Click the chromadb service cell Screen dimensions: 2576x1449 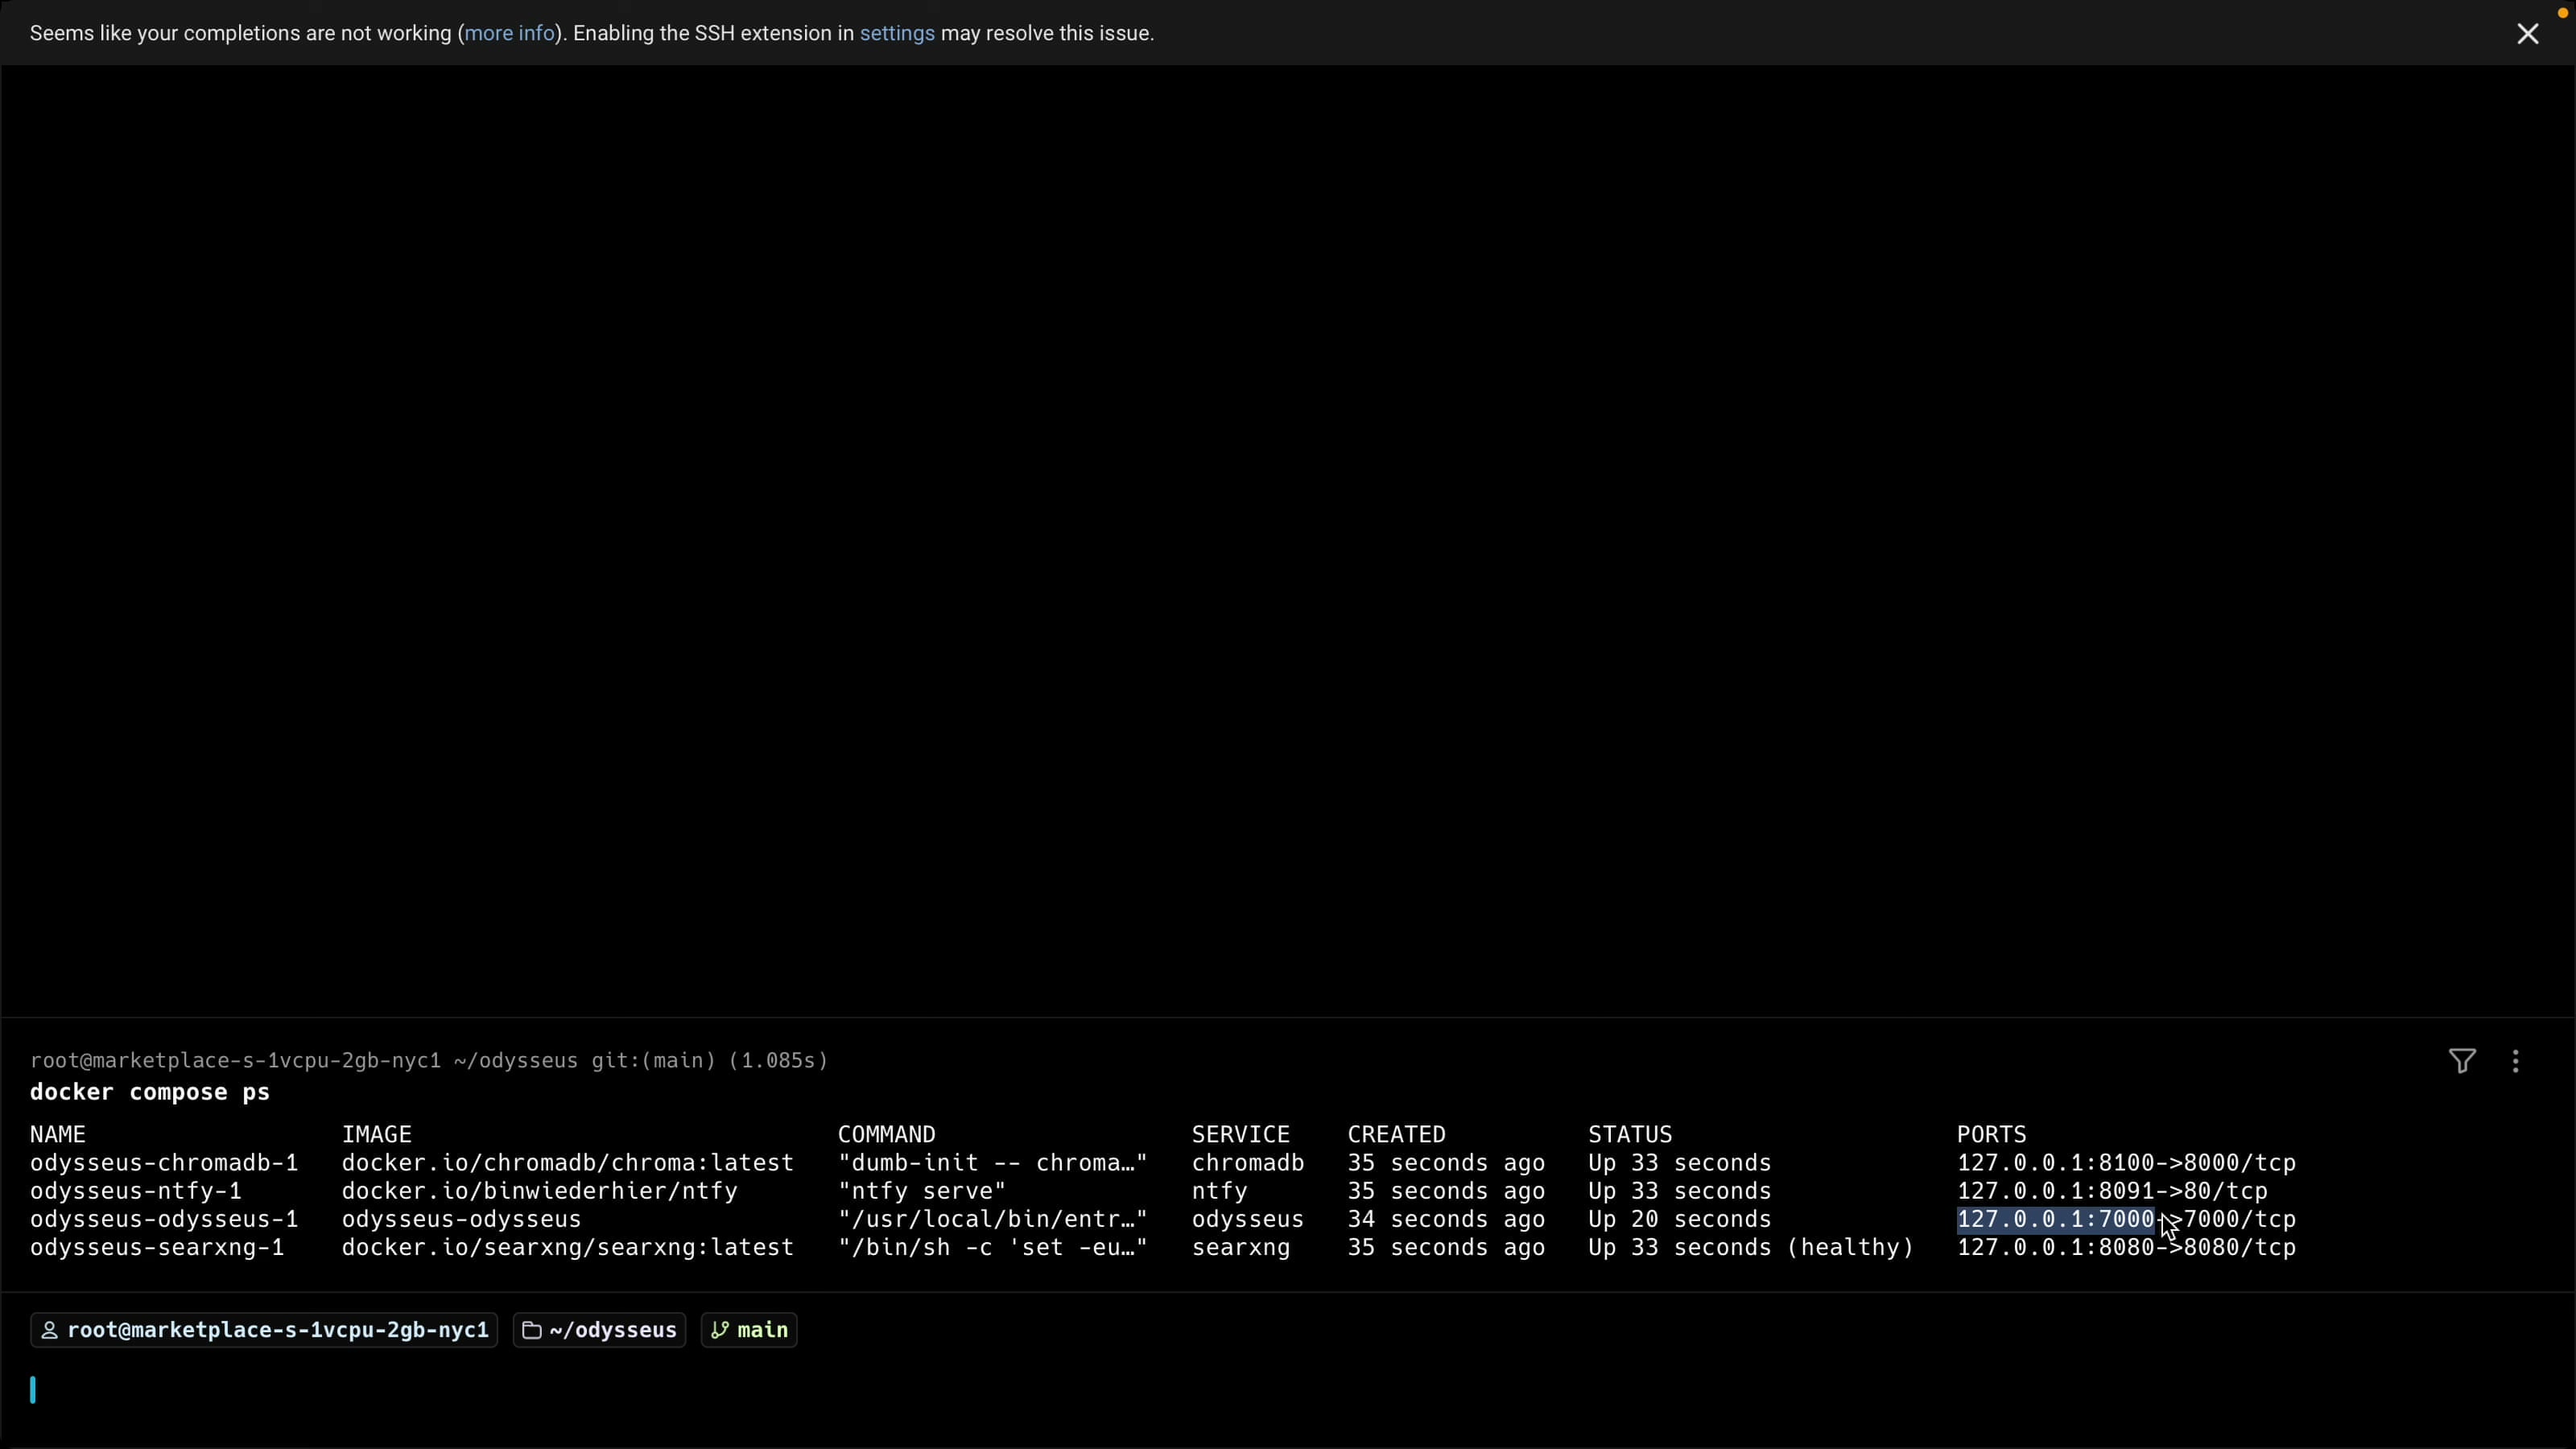(x=1248, y=1163)
